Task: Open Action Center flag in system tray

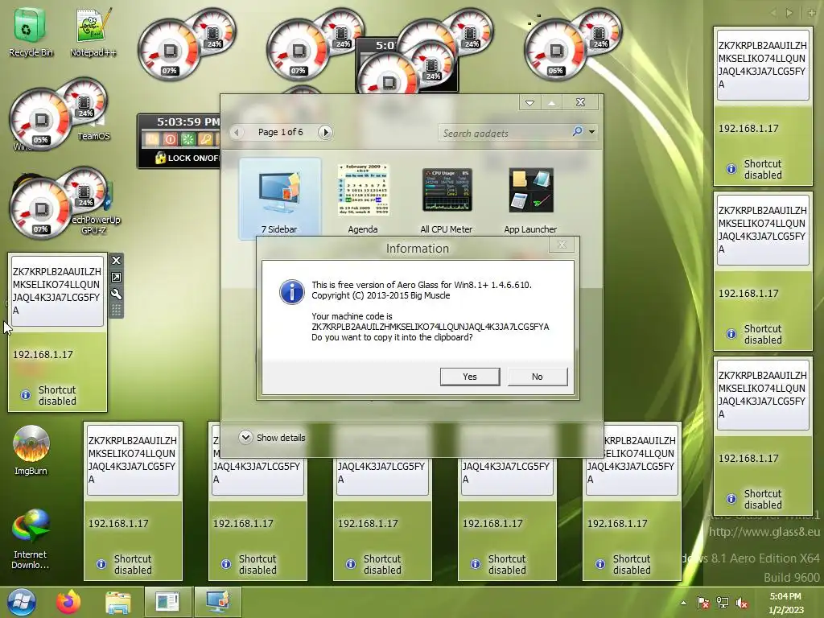Action: click(702, 603)
